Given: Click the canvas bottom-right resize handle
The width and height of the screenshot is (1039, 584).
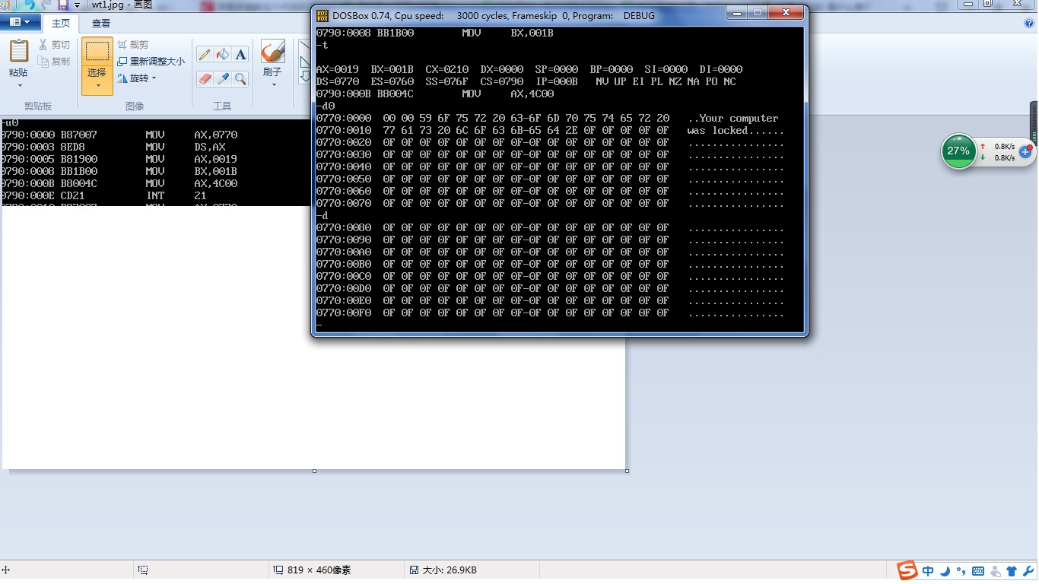Looking at the screenshot, I should coord(627,471).
